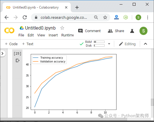
Task: Click the horizontal scrollbar at the bottom
Action: [x=64, y=119]
